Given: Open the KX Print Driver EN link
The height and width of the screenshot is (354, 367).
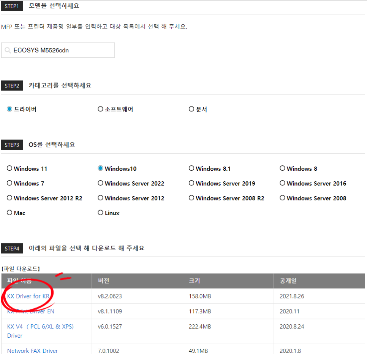Looking at the screenshot, I should coord(31,311).
